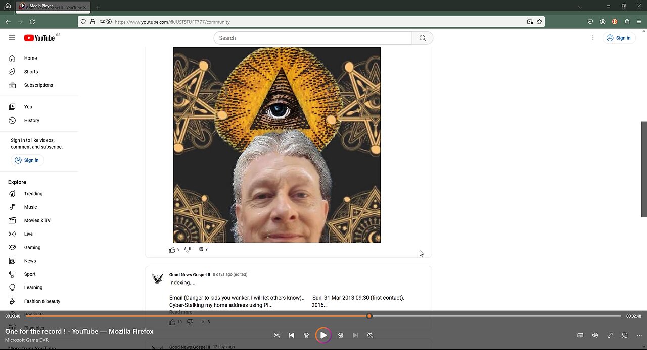Open Fashion & beauty under Explore
647x350 pixels.
point(42,301)
